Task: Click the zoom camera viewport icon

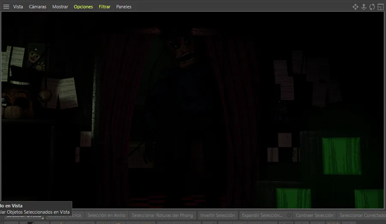Action: click(x=364, y=7)
